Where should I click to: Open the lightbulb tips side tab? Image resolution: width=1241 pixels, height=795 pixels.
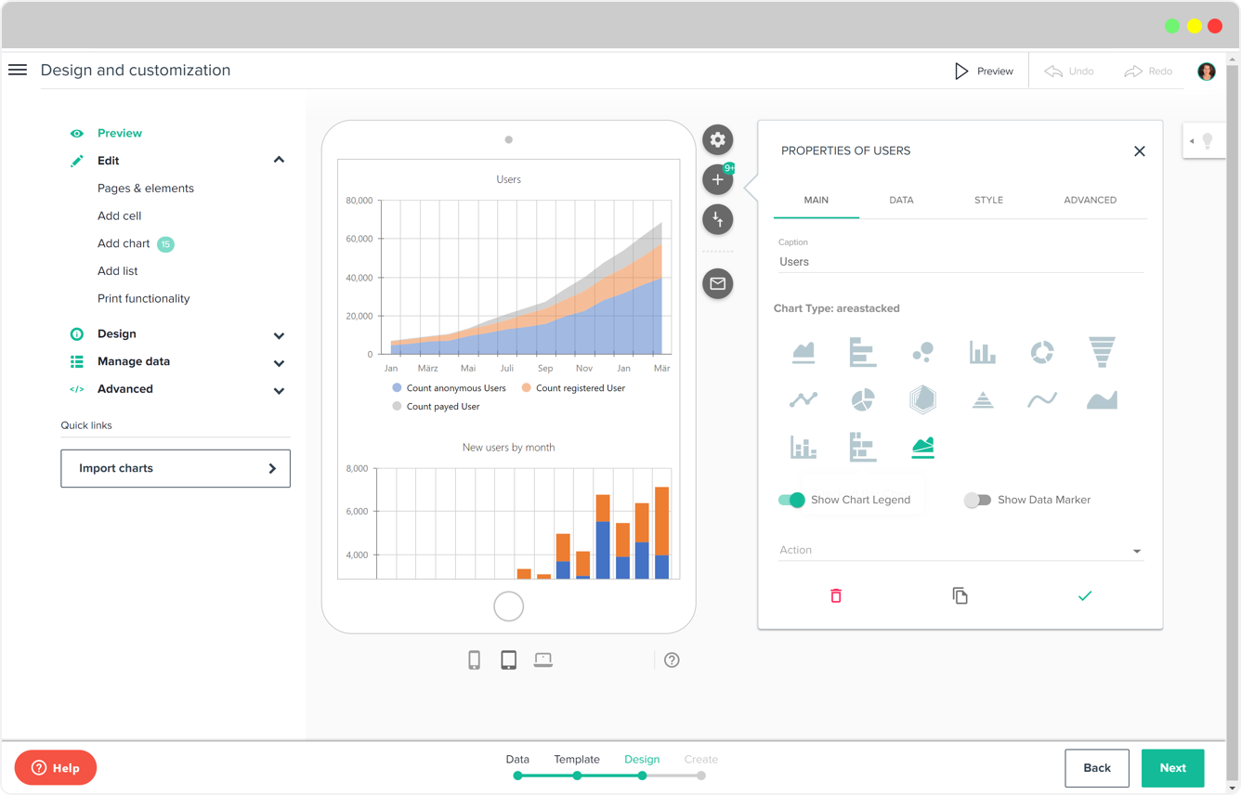1205,141
